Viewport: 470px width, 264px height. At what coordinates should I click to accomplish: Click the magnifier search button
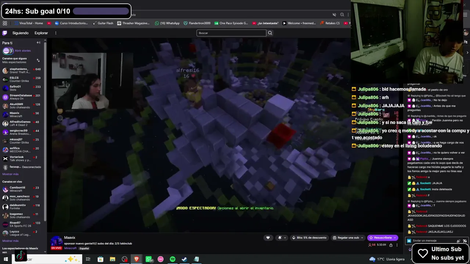pos(270,33)
